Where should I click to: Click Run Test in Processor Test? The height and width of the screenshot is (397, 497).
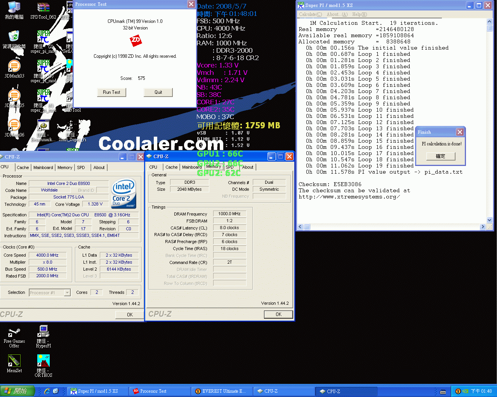pos(111,92)
